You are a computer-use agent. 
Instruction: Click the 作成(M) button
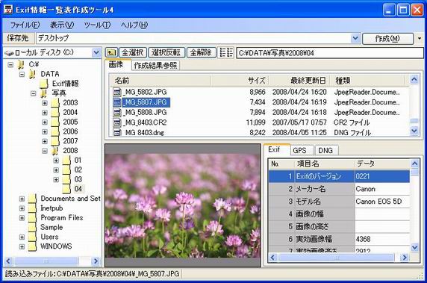click(x=387, y=38)
